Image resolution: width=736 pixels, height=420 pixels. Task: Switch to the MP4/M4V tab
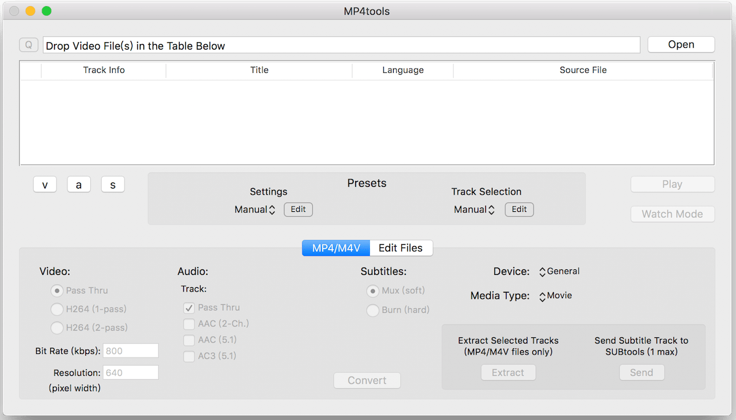click(x=336, y=248)
